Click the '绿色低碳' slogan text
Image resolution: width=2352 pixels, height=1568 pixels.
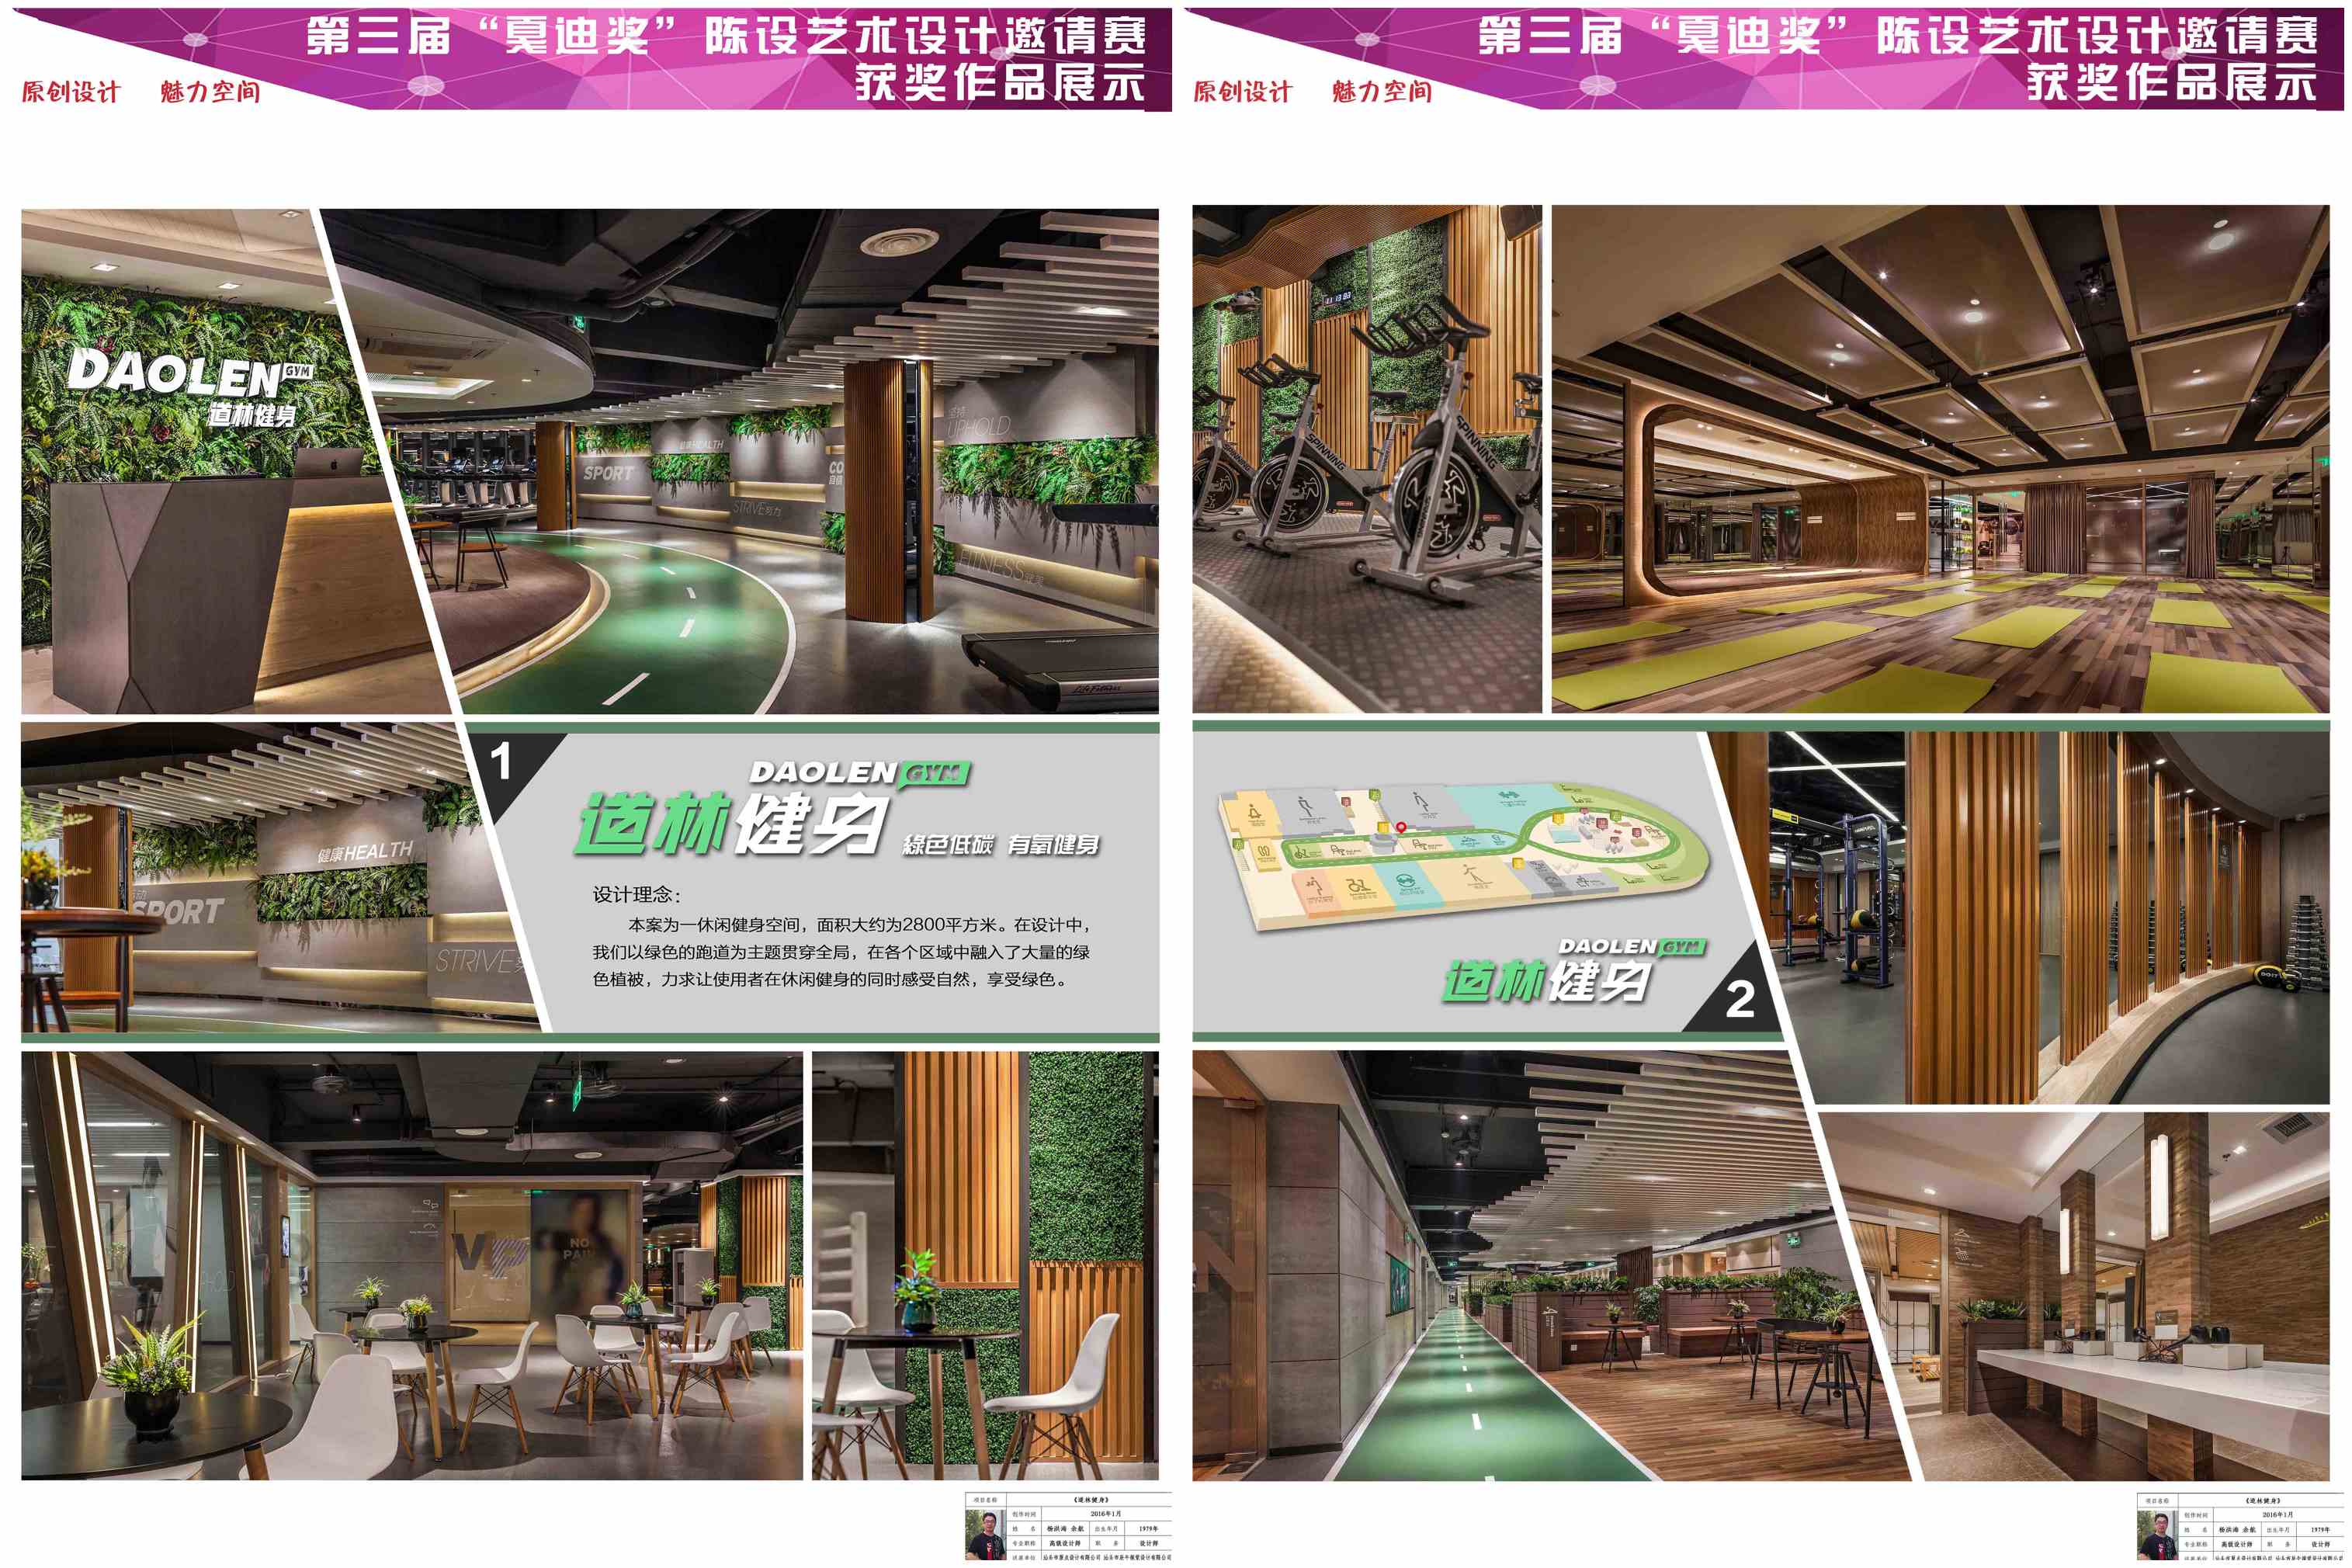click(x=948, y=845)
